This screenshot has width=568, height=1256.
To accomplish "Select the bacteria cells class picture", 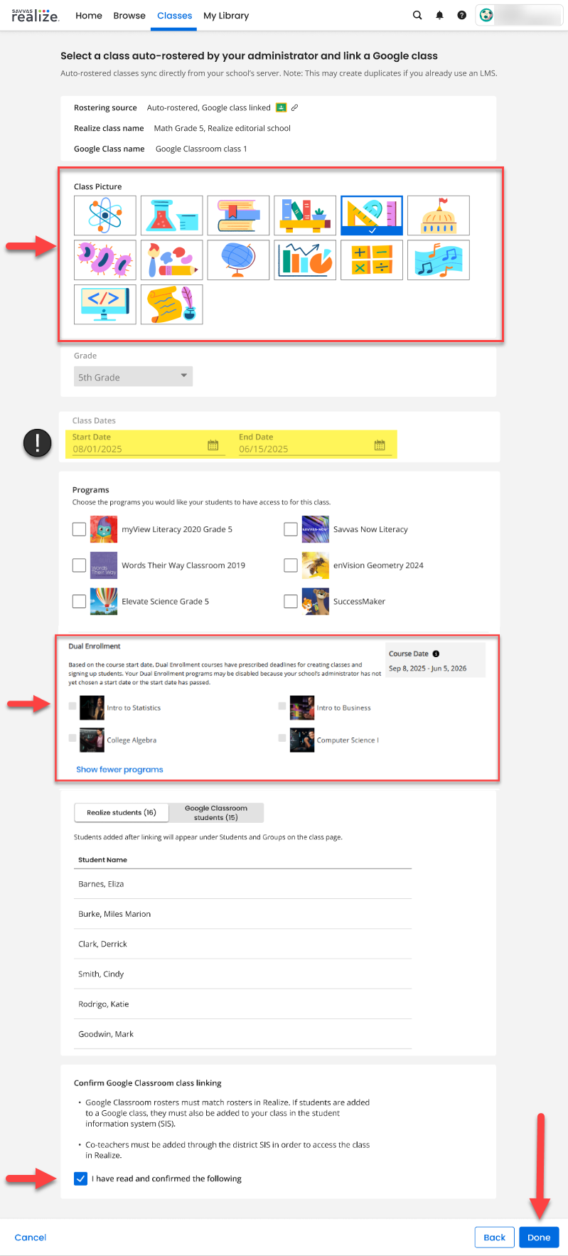I will click(105, 260).
